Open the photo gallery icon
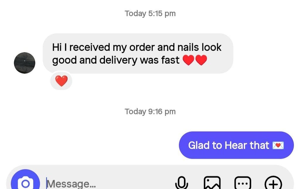This screenshot has width=300, height=189. pos(212,183)
